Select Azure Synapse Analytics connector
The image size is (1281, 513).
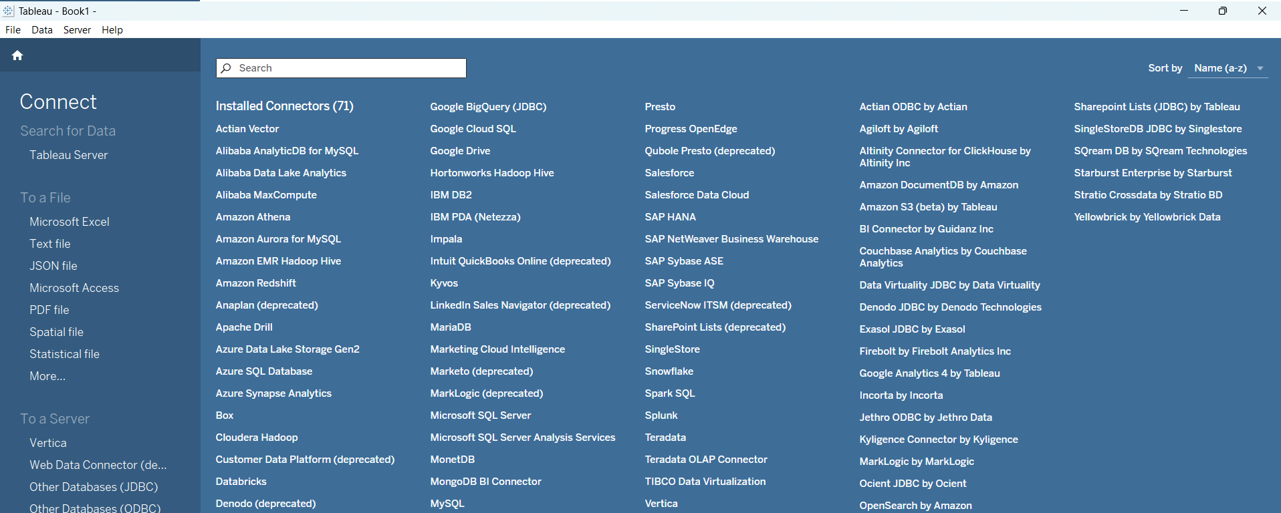(273, 393)
